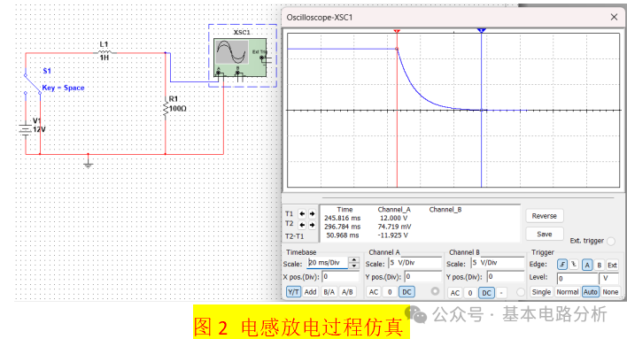
Task: Click the -11.925 V difference reading
Action: click(392, 235)
